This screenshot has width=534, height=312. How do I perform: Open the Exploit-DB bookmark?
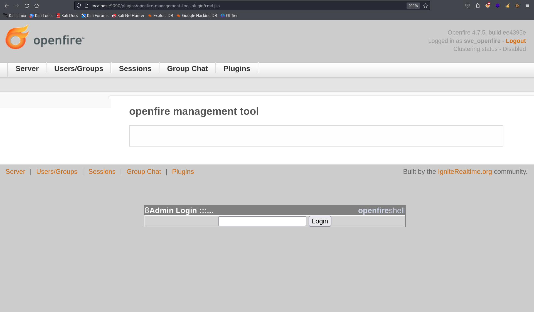point(160,16)
